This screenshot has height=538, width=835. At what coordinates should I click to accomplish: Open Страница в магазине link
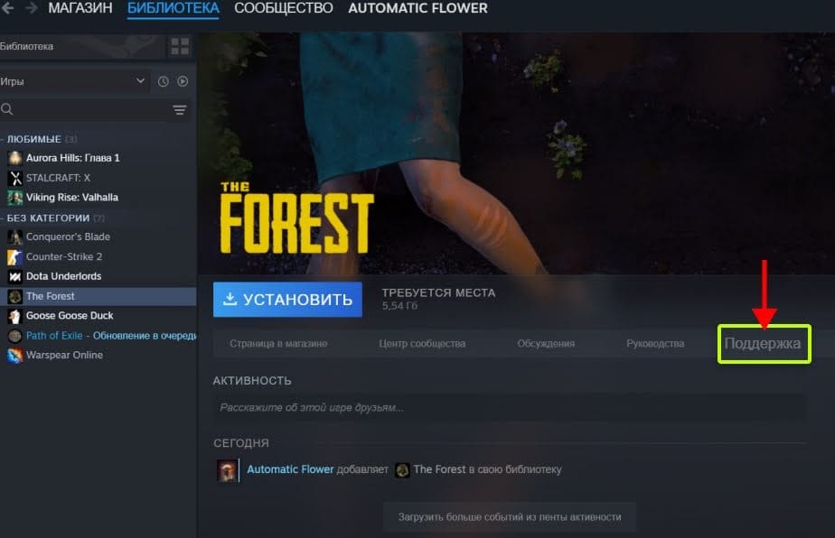pyautogui.click(x=278, y=344)
